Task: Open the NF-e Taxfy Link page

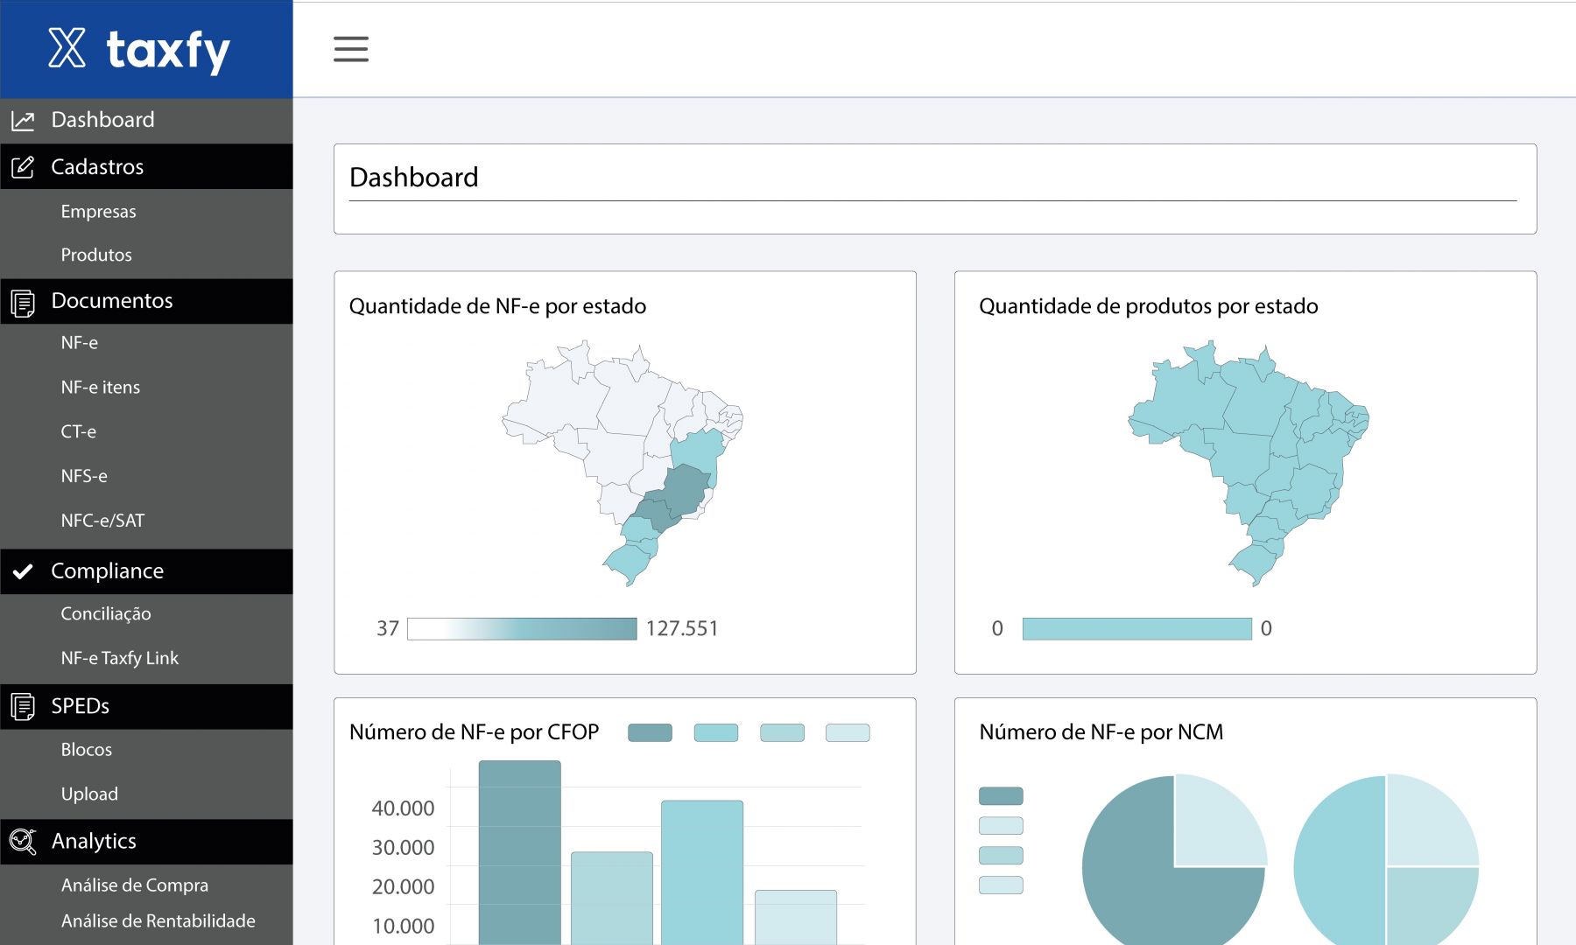Action: coord(120,658)
